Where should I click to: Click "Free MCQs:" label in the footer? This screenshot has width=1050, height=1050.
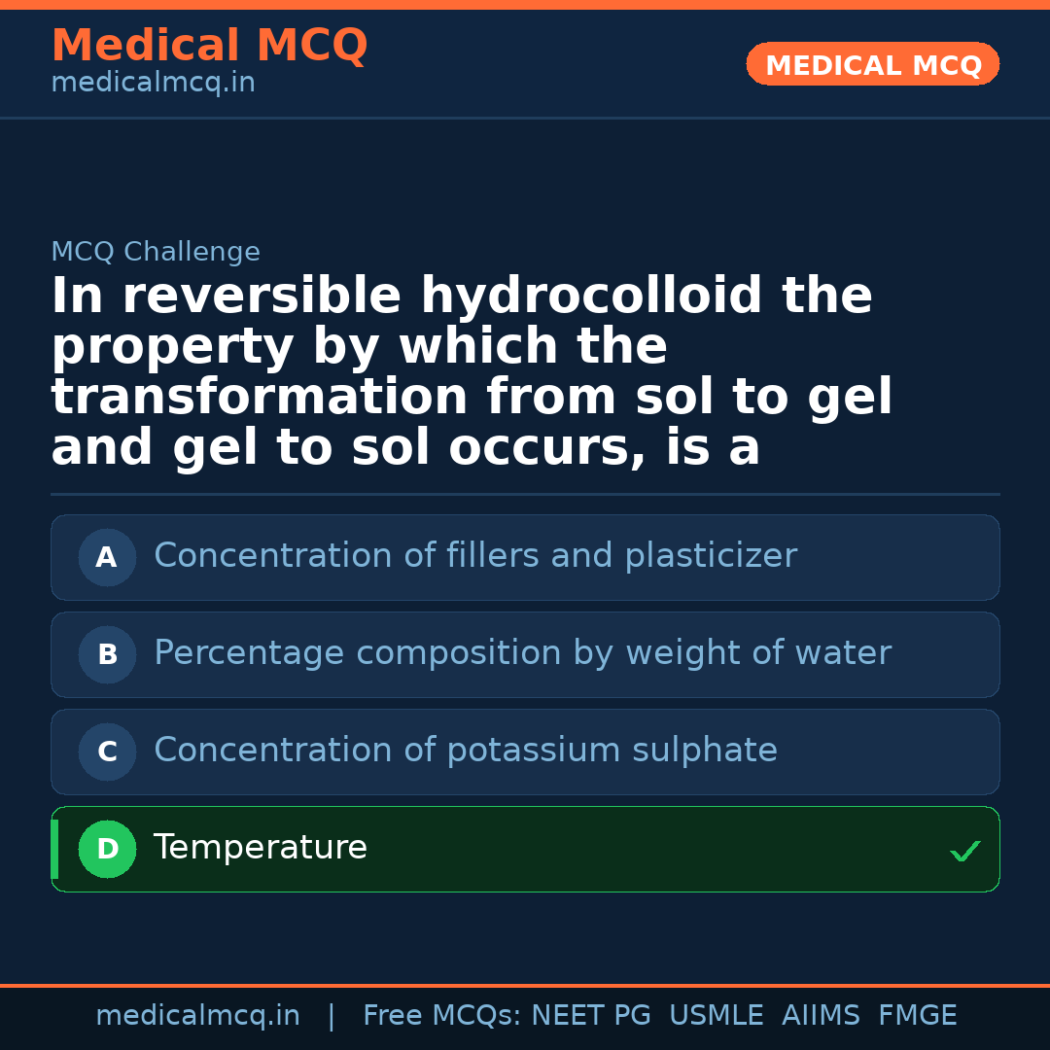(x=442, y=1016)
